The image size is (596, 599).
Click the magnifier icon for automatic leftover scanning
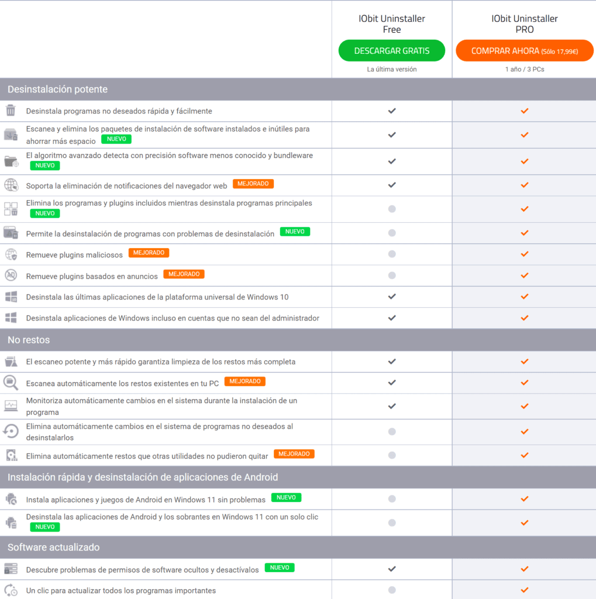(11, 383)
